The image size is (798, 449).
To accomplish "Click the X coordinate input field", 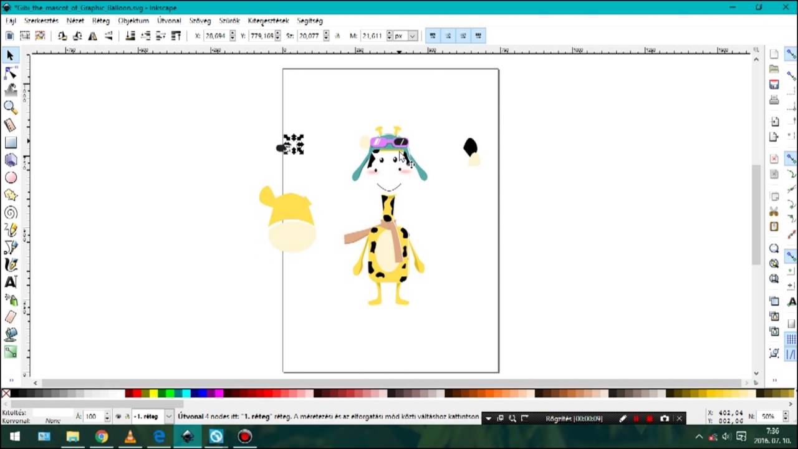I will click(x=216, y=36).
